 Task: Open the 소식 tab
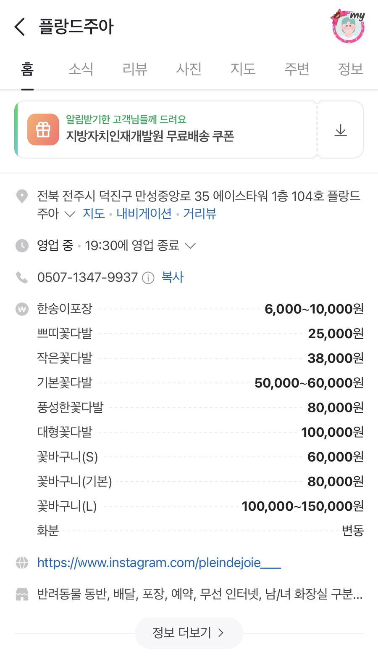tap(81, 69)
